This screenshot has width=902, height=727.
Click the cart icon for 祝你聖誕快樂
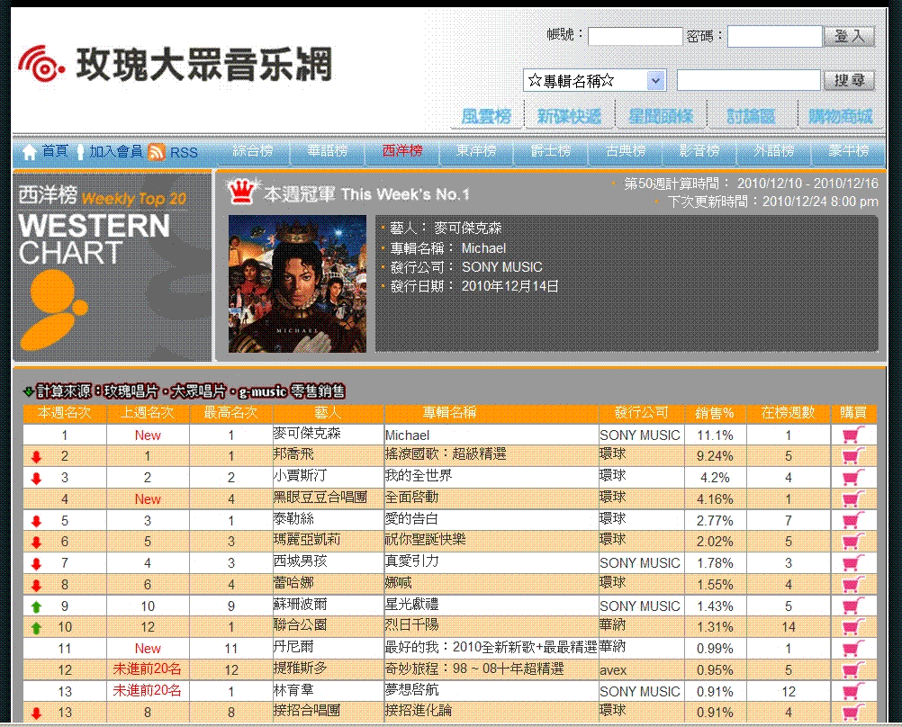[853, 542]
